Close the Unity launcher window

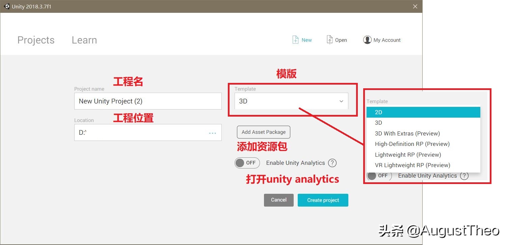coord(415,6)
